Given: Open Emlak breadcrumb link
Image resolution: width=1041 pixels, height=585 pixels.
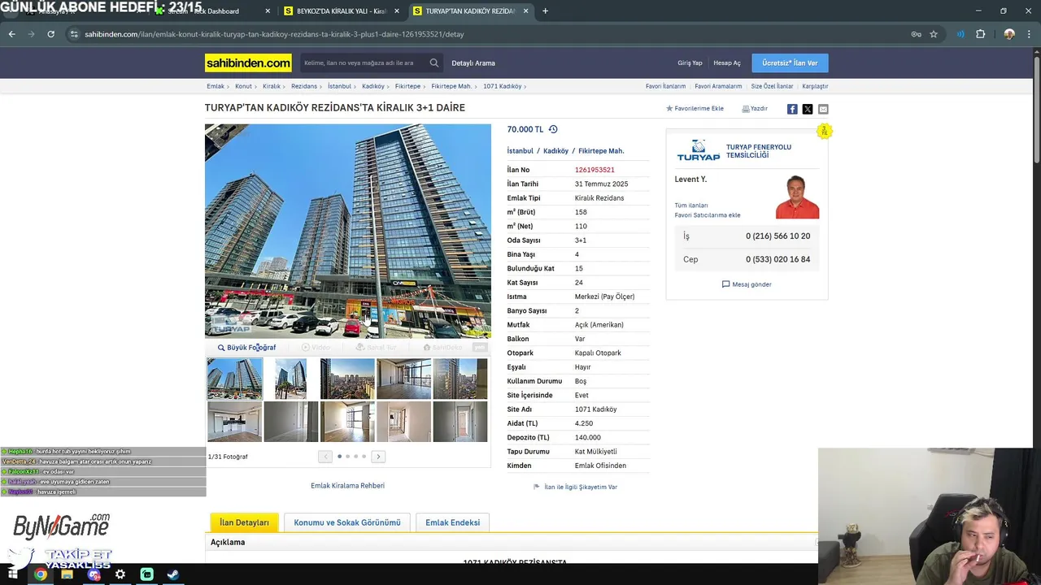Looking at the screenshot, I should point(216,86).
